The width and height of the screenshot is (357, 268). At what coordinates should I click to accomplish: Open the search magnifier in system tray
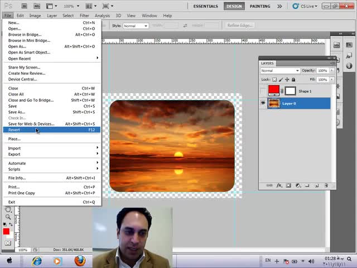[349, 259]
